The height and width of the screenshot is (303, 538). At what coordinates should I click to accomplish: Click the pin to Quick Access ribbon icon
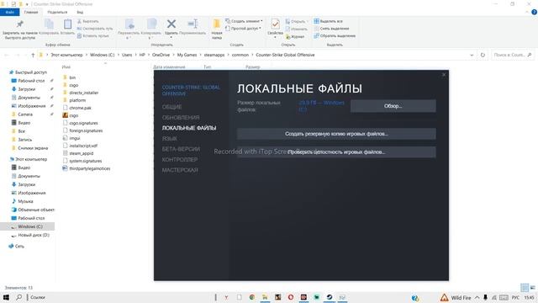click(20, 24)
